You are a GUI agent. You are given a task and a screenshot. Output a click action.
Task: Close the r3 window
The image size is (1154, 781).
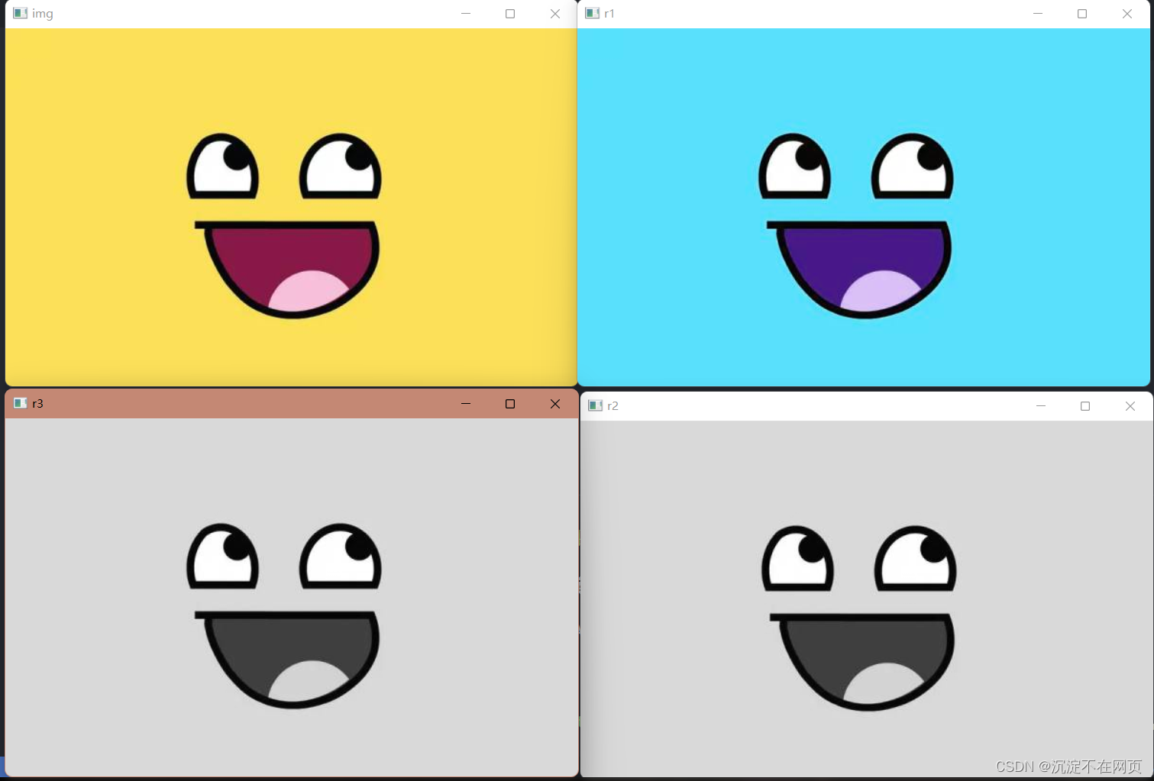coord(555,404)
